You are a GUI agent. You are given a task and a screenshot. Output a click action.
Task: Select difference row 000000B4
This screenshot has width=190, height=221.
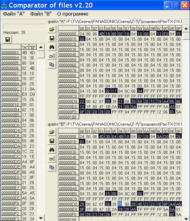pos(18,110)
